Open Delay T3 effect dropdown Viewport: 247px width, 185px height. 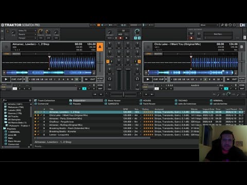27,31
